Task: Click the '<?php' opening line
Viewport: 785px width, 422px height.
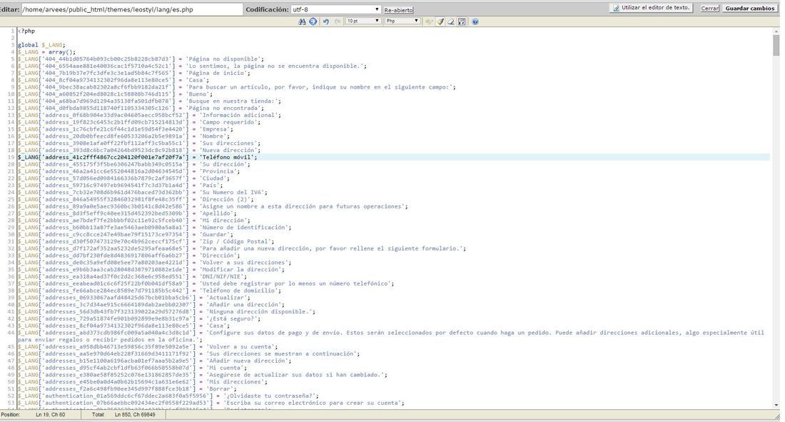Action: [26, 31]
